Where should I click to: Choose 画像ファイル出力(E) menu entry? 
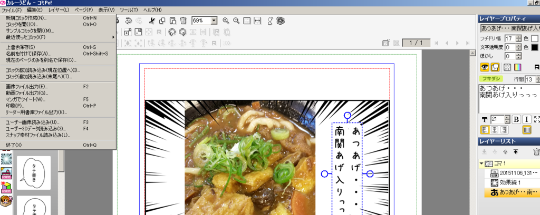[x=59, y=87]
